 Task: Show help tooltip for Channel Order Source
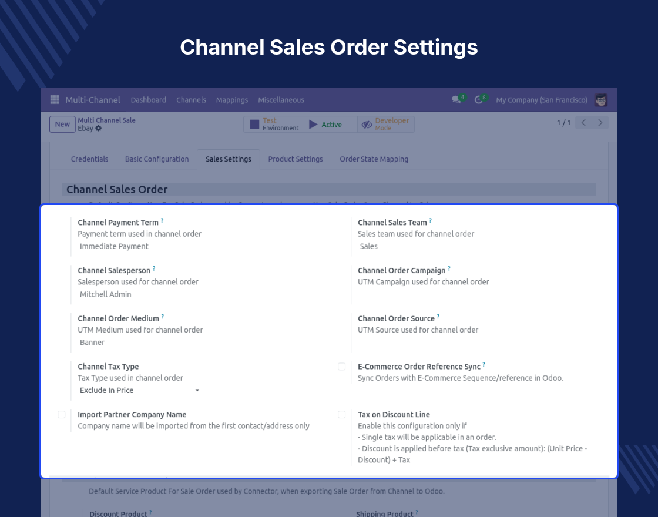(438, 317)
